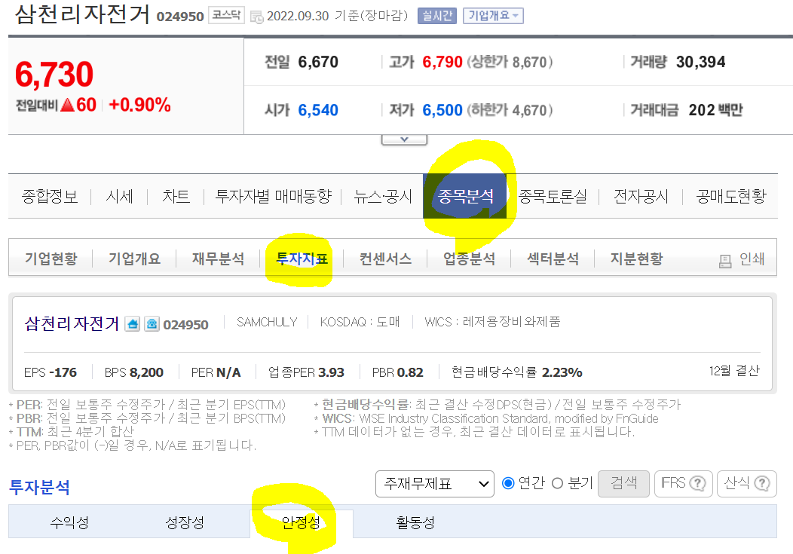Open IFRS help question mark
Viewport: 793px width, 554px height.
pyautogui.click(x=697, y=484)
